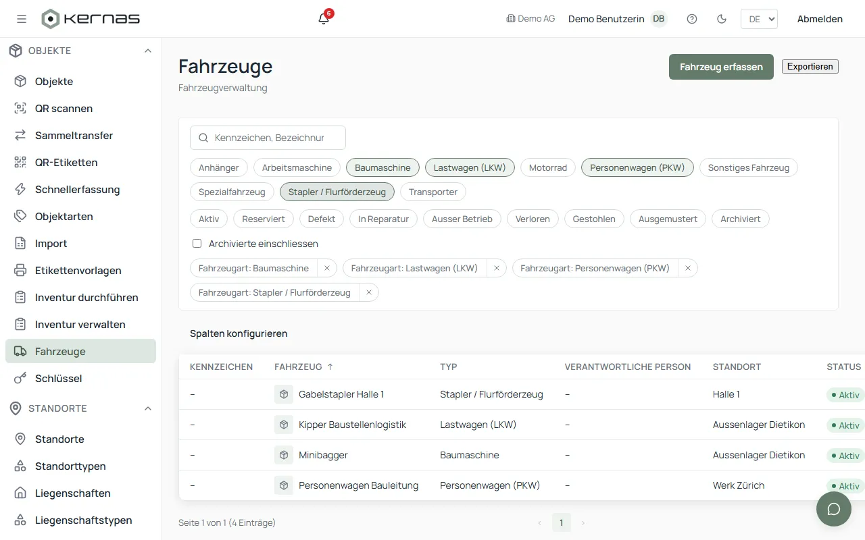865x540 pixels.
Task: Click the Kipper Baustellenlogistik cube icon
Action: coord(284,425)
